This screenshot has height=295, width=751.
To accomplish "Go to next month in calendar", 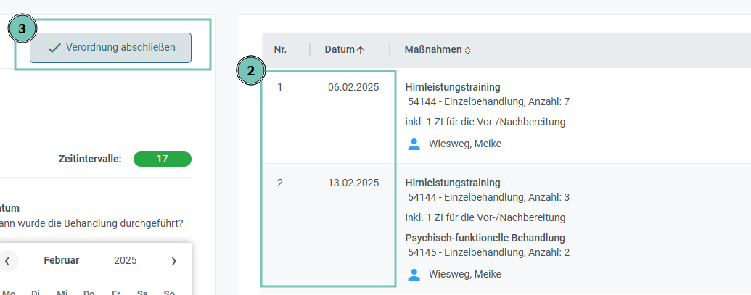I will coord(173,261).
